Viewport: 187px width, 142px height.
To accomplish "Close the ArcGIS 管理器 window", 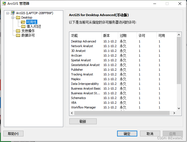I will 180,4.
